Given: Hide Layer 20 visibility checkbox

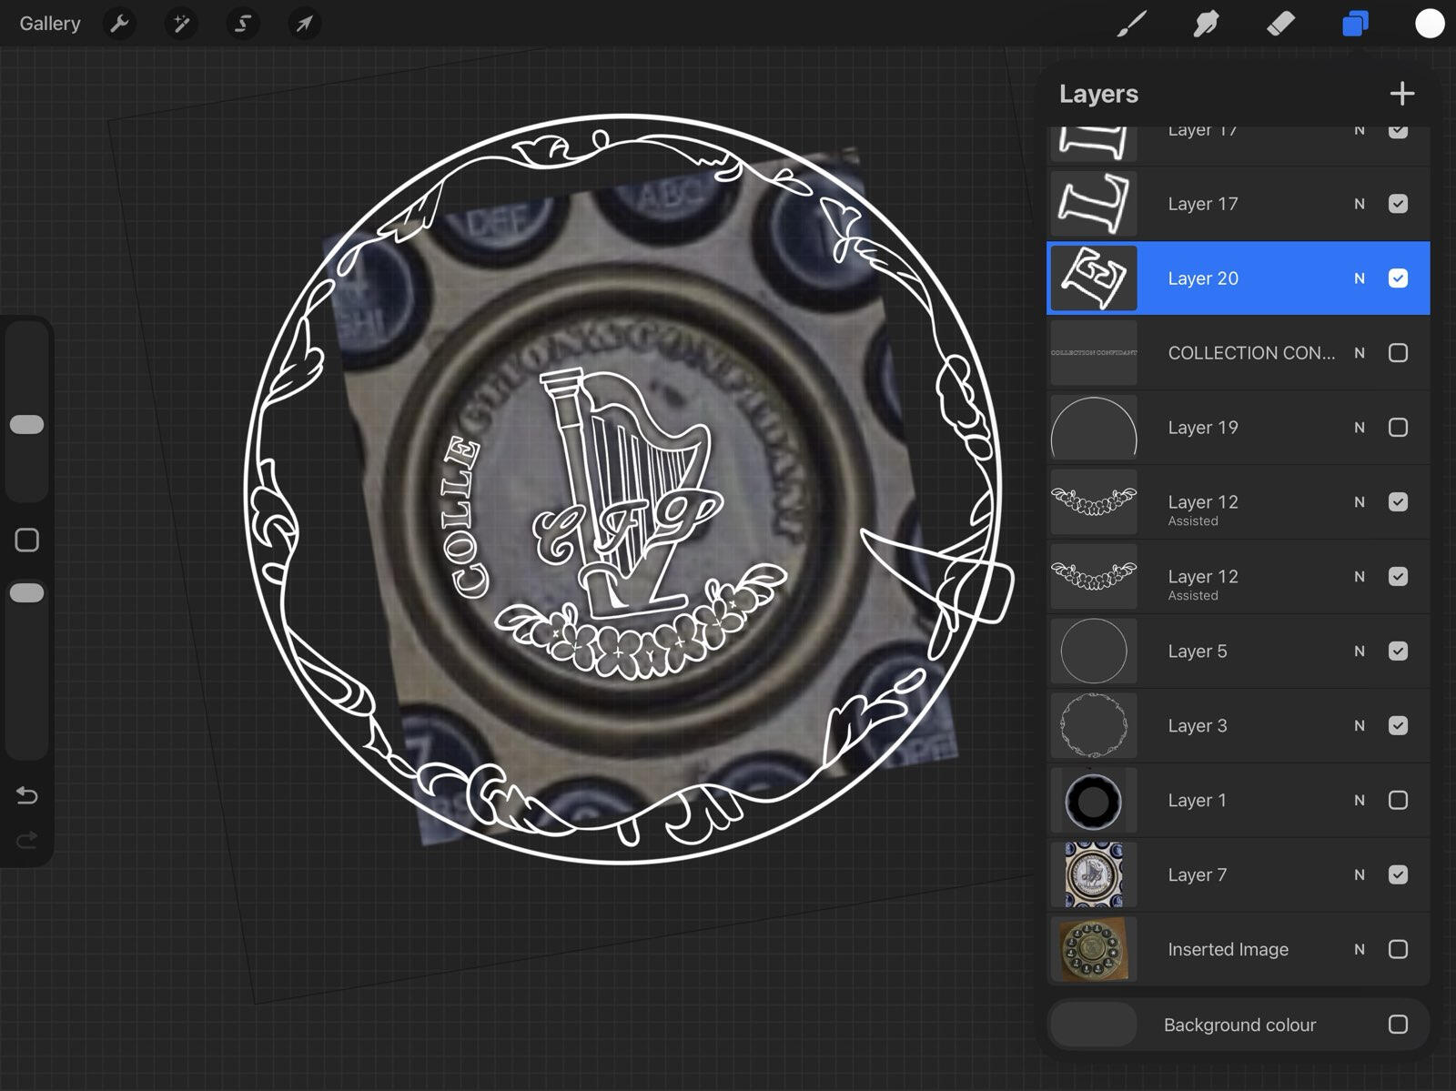Looking at the screenshot, I should coord(1398,278).
